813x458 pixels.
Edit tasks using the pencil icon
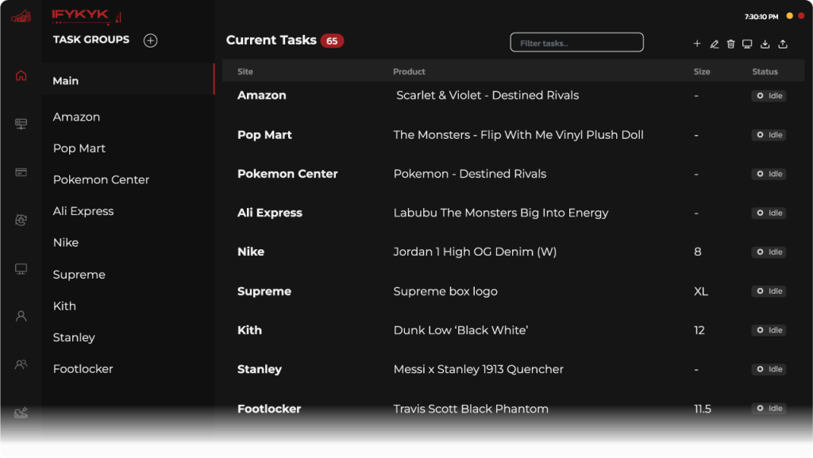pos(714,44)
